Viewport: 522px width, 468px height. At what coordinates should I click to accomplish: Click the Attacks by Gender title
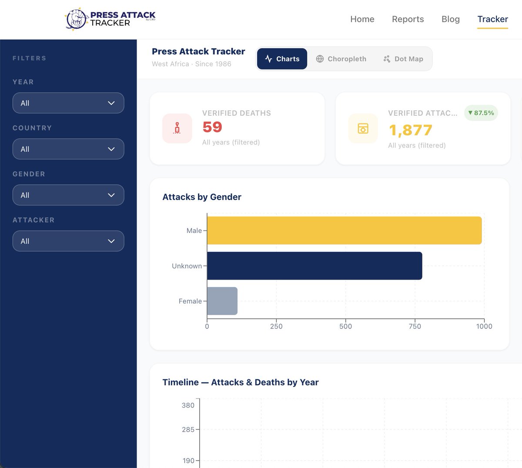pyautogui.click(x=202, y=197)
